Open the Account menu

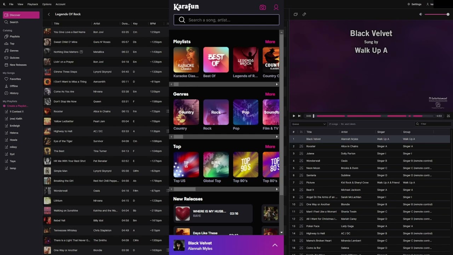61,4
